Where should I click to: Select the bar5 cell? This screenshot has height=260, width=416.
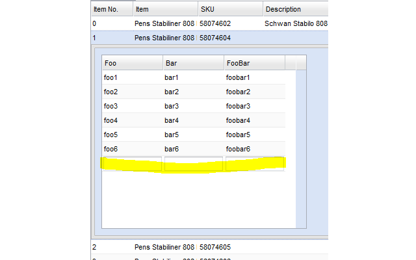tap(193, 135)
